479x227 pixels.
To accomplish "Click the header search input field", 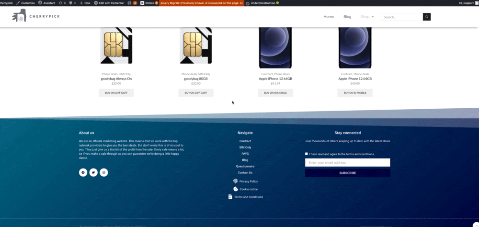I will (401, 17).
